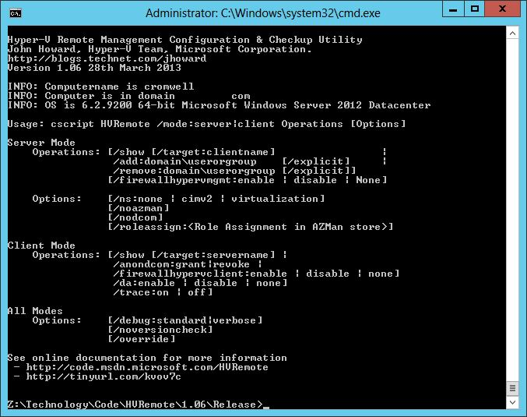Click the '[/firewallhypervmgmt:enable' text
The height and width of the screenshot is (417, 527).
click(x=191, y=180)
